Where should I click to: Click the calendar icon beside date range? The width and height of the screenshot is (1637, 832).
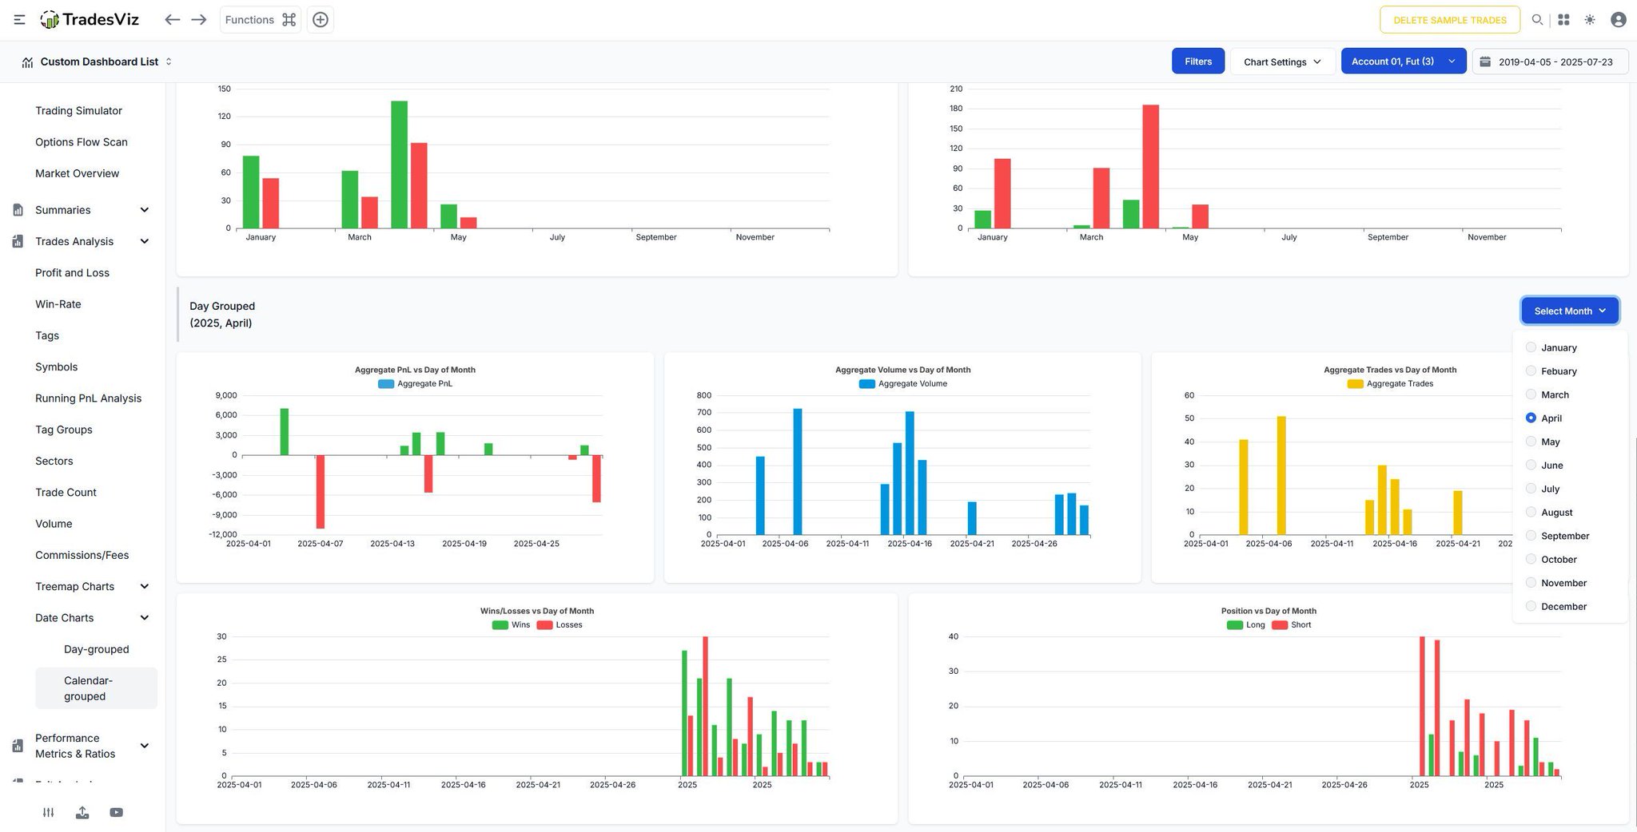click(x=1485, y=61)
